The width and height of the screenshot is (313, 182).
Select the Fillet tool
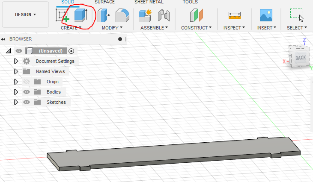pos(122,15)
